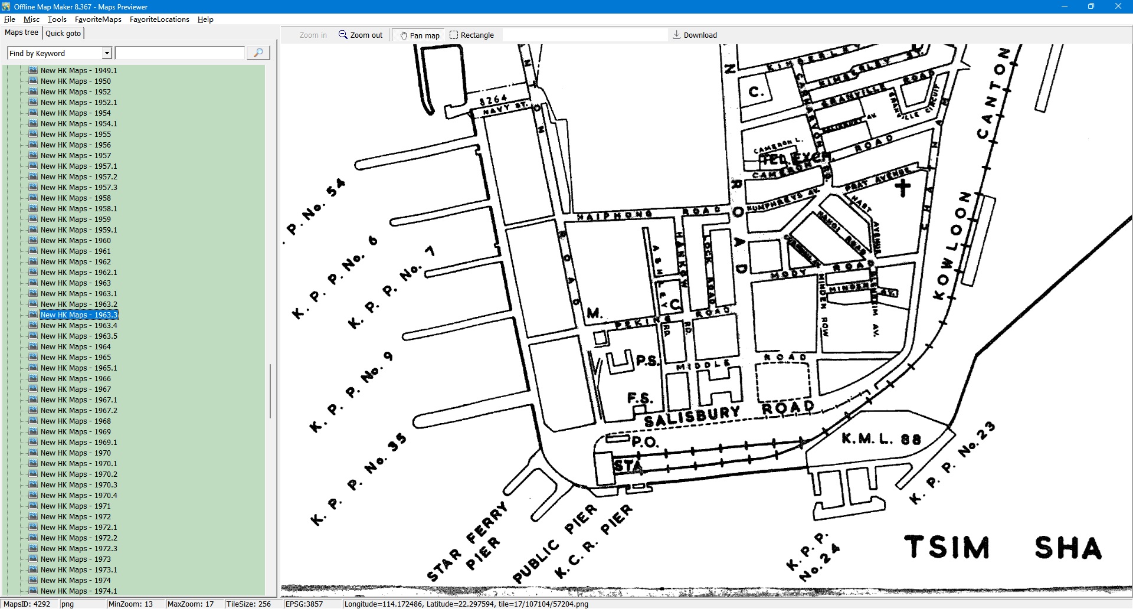Select New HK Maps - 1970.3 entry
The image size is (1133, 609).
[78, 484]
